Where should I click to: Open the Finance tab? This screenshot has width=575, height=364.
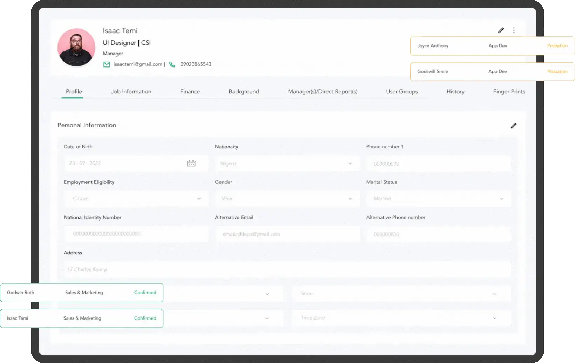tap(190, 92)
